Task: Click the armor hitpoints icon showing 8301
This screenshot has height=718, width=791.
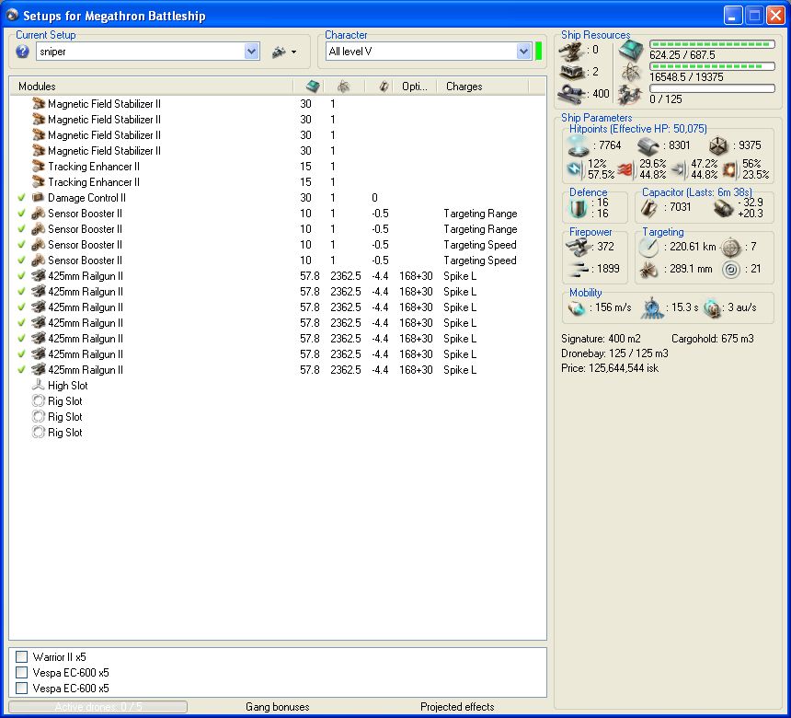Action: point(648,146)
